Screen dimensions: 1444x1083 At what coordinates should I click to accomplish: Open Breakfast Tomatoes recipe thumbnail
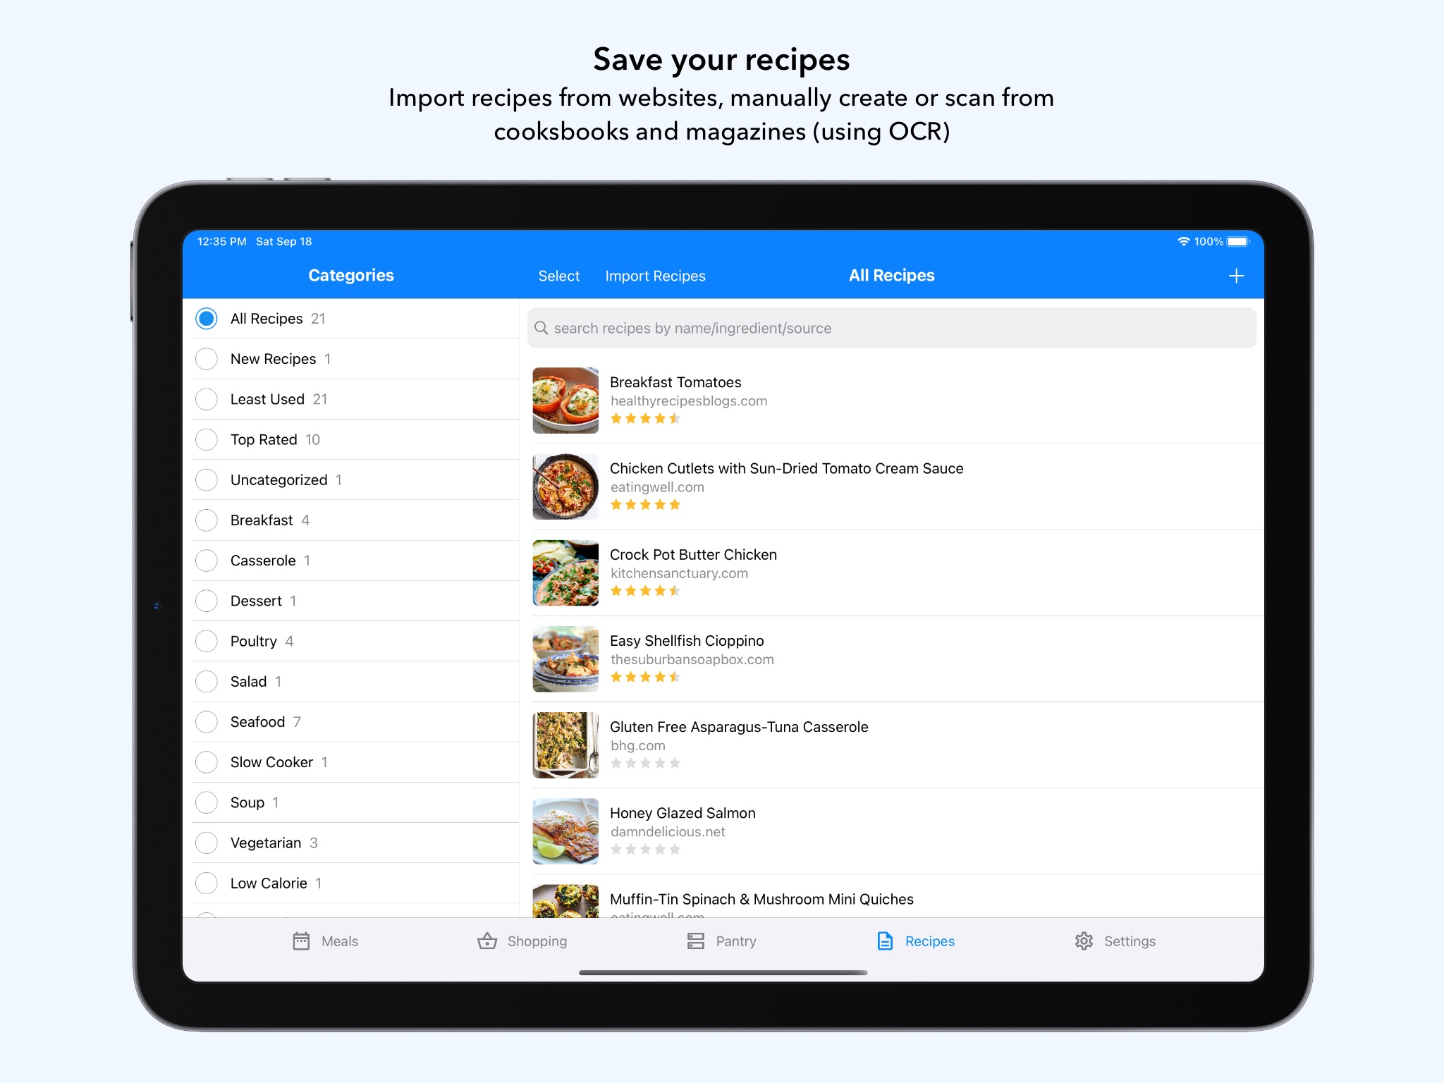coord(564,399)
